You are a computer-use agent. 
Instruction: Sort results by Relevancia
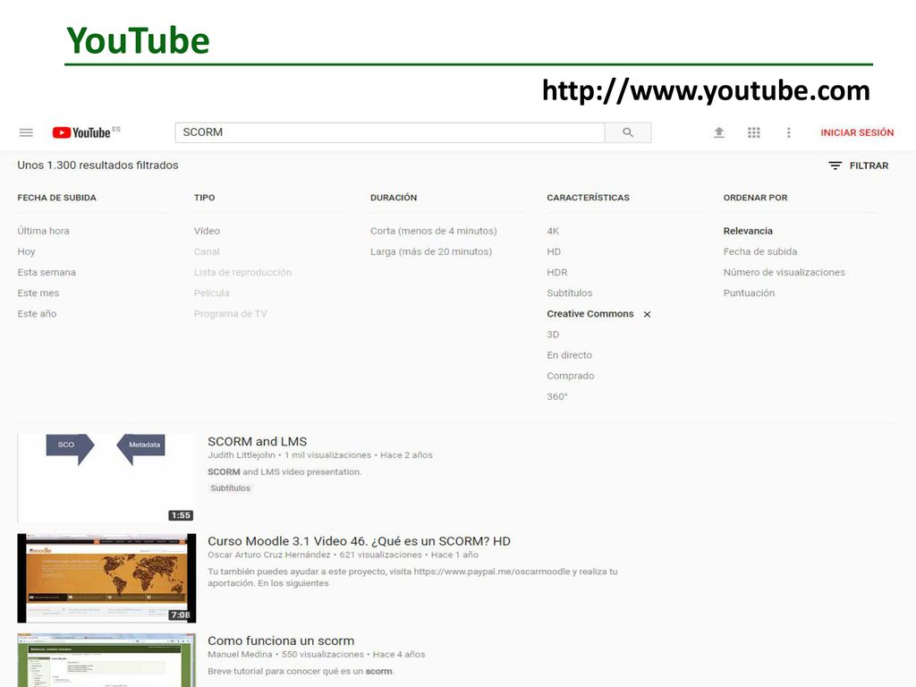coord(748,231)
